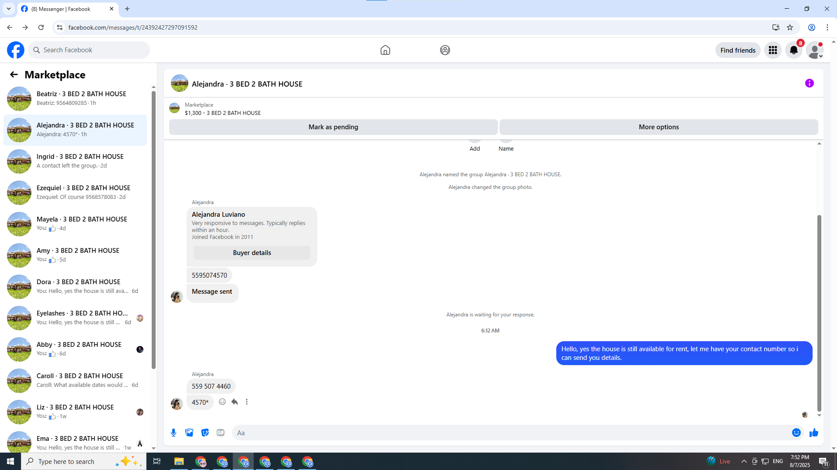Open the Chrome three-dot menu
Image resolution: width=837 pixels, height=470 pixels.
[827, 27]
